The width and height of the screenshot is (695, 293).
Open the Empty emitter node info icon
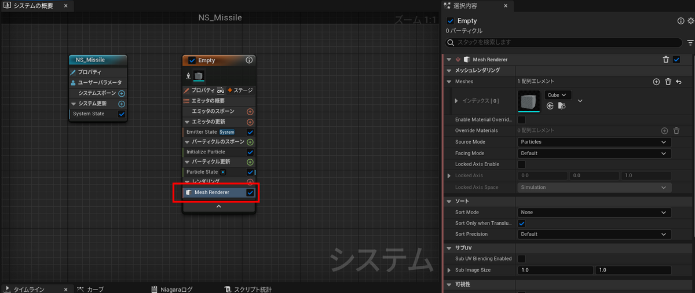click(249, 60)
